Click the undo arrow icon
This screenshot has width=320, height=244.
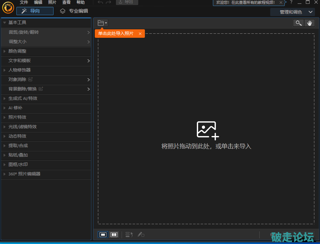coord(100,2)
